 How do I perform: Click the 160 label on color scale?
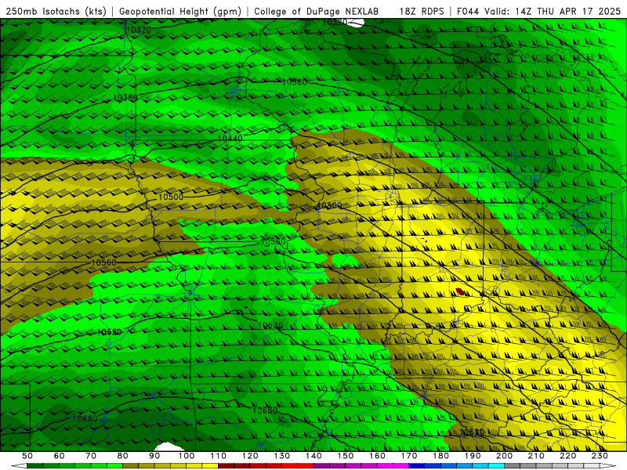tap(377, 456)
